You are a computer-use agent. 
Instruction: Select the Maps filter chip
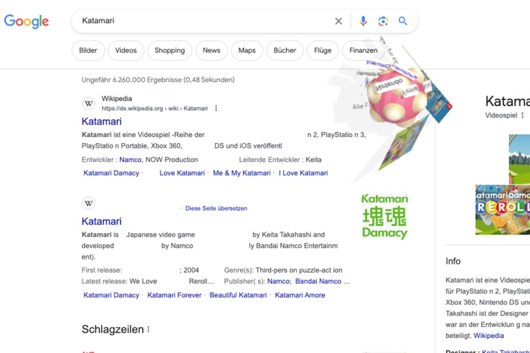[247, 50]
